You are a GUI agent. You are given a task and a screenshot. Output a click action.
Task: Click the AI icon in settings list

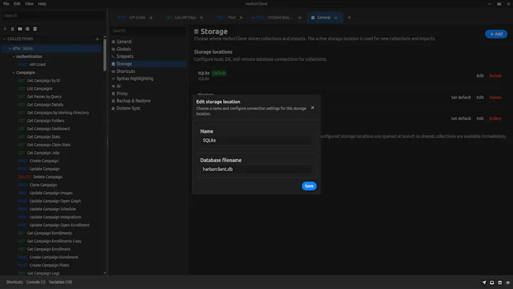point(114,86)
